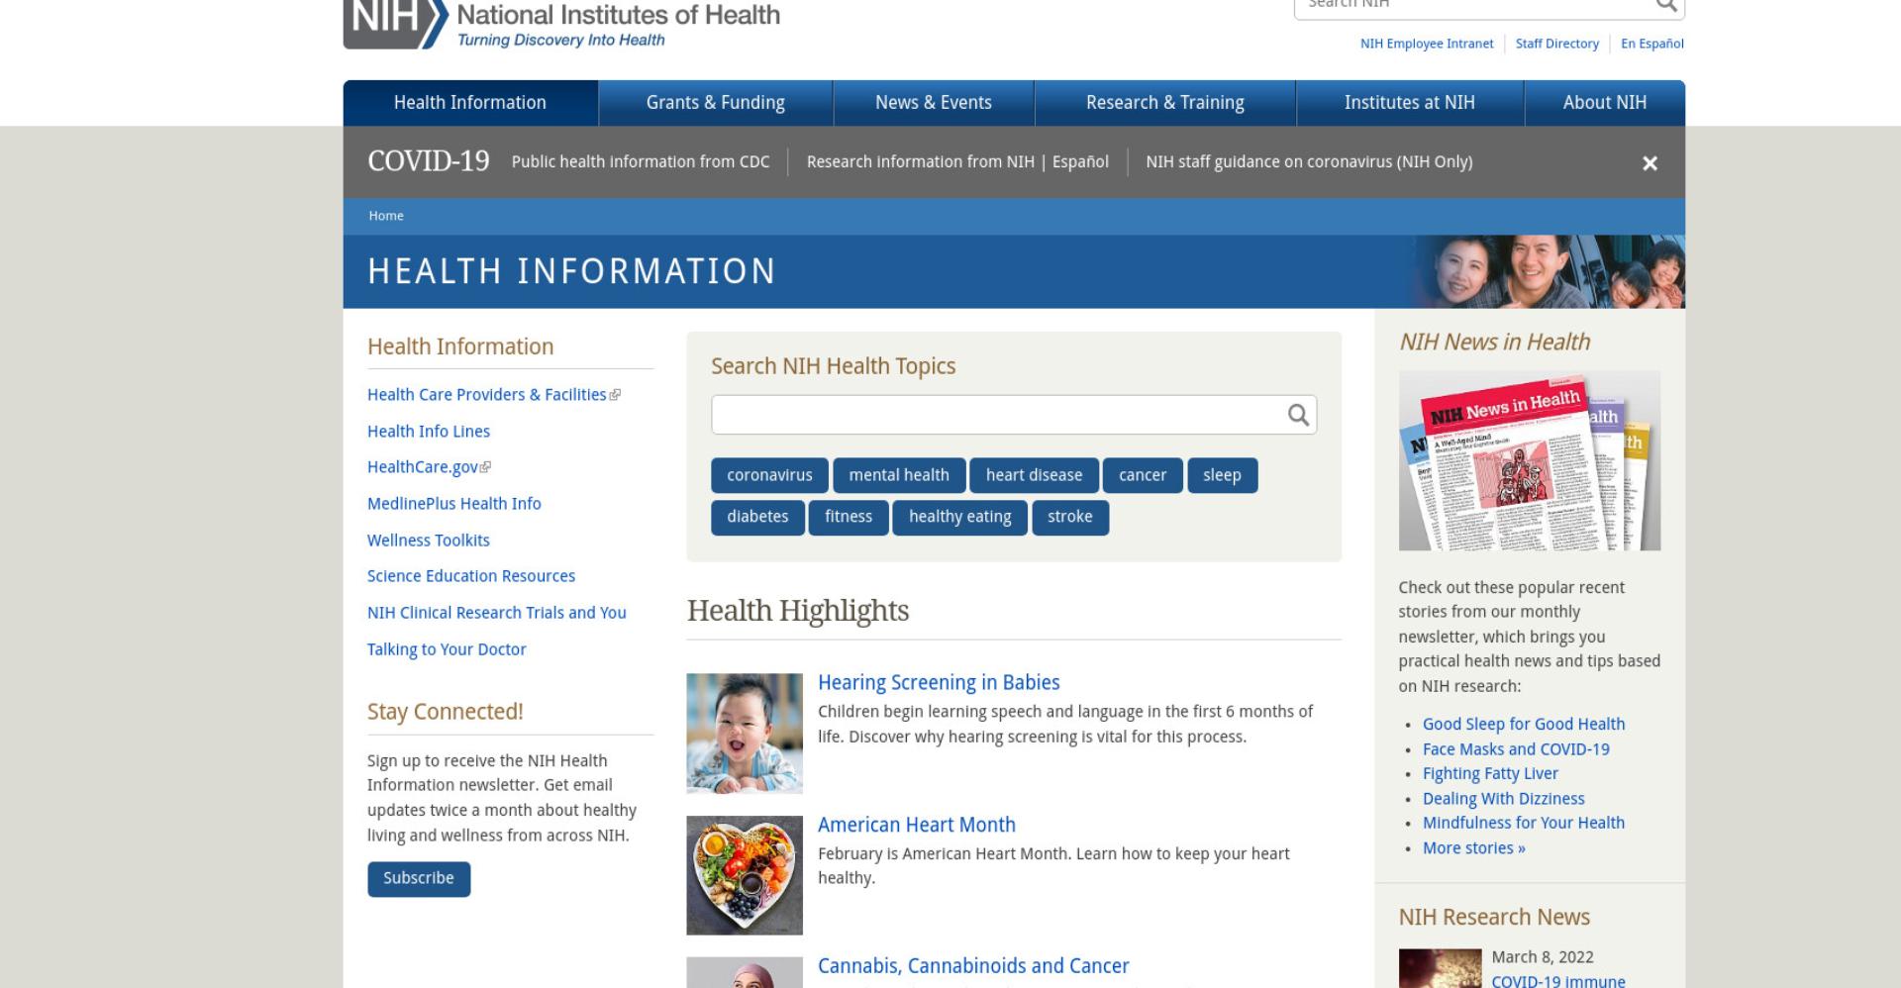Open Science Education Resources
The height and width of the screenshot is (988, 1901).
point(471,576)
